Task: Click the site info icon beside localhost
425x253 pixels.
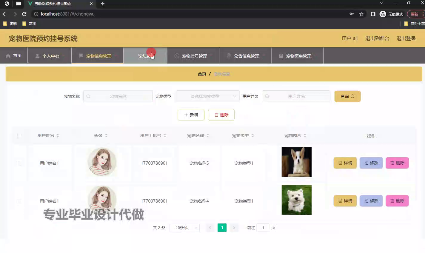Action: (x=36, y=14)
